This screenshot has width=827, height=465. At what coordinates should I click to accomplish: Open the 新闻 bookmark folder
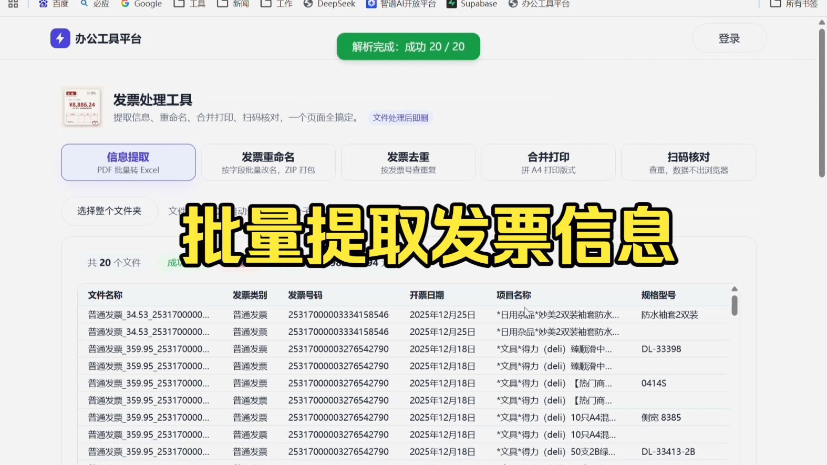[x=233, y=4]
